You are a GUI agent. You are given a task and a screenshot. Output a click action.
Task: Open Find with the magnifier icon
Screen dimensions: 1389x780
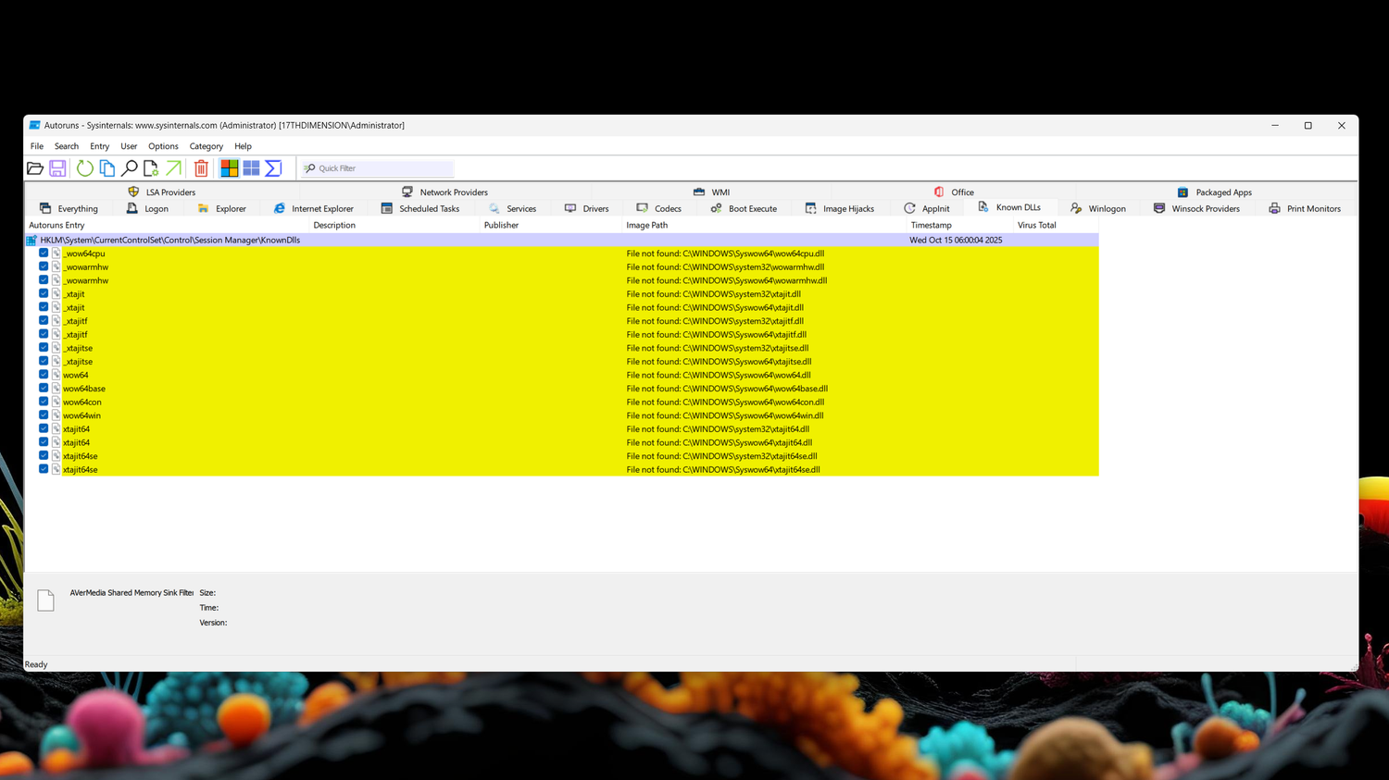coord(130,168)
